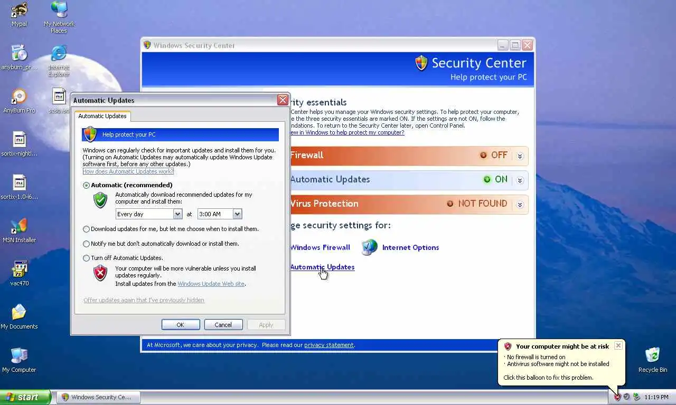Click the balloon text to fix this problem
The width and height of the screenshot is (676, 405).
click(548, 378)
